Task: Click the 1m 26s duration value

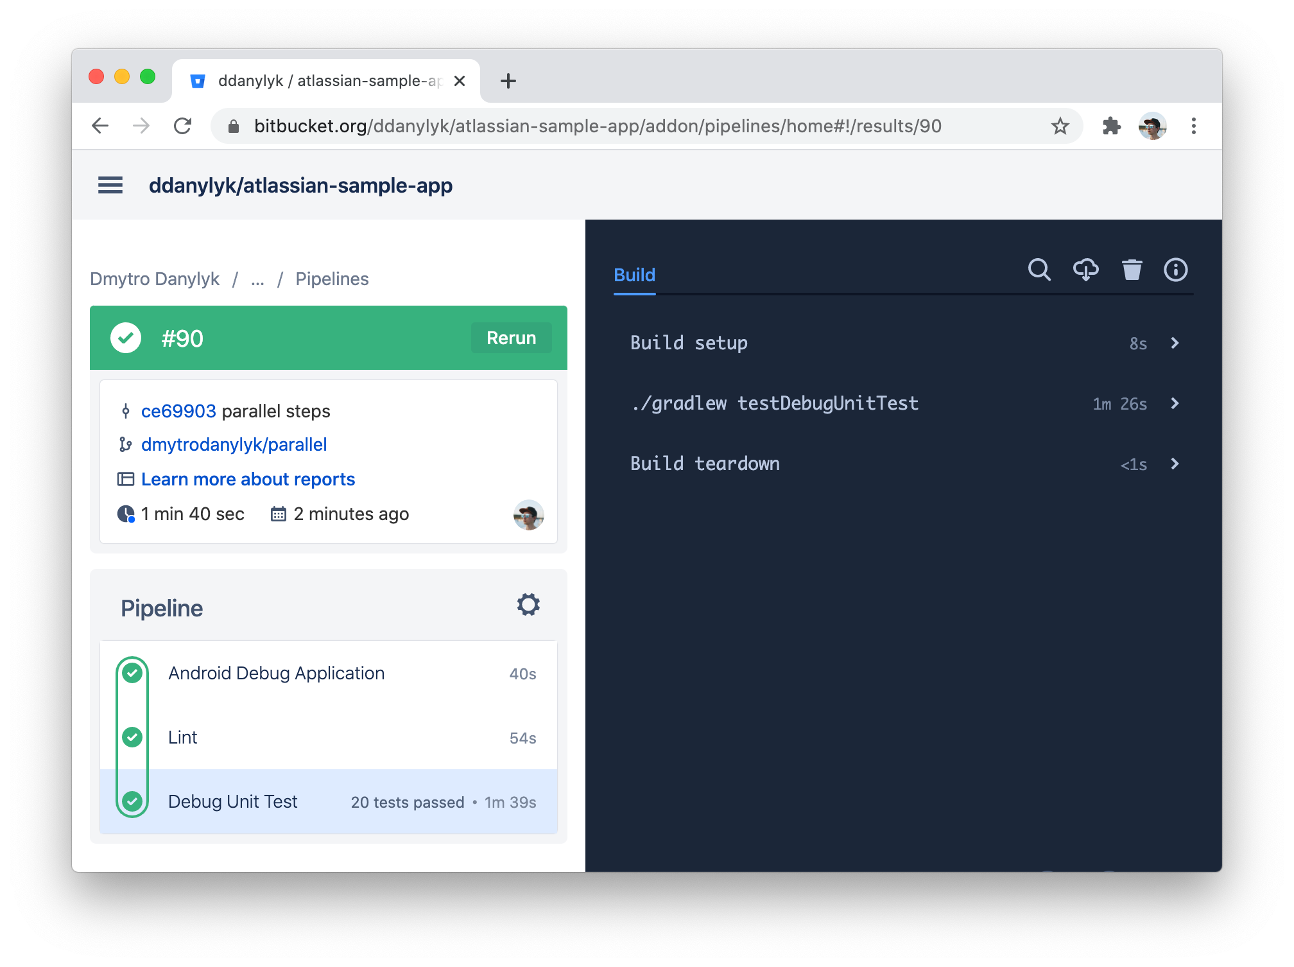Action: [x=1119, y=404]
